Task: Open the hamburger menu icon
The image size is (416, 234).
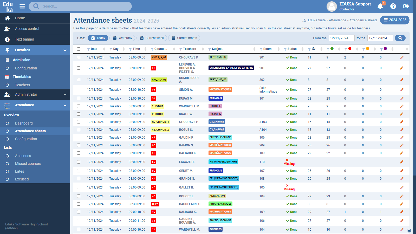Action: [22, 6]
